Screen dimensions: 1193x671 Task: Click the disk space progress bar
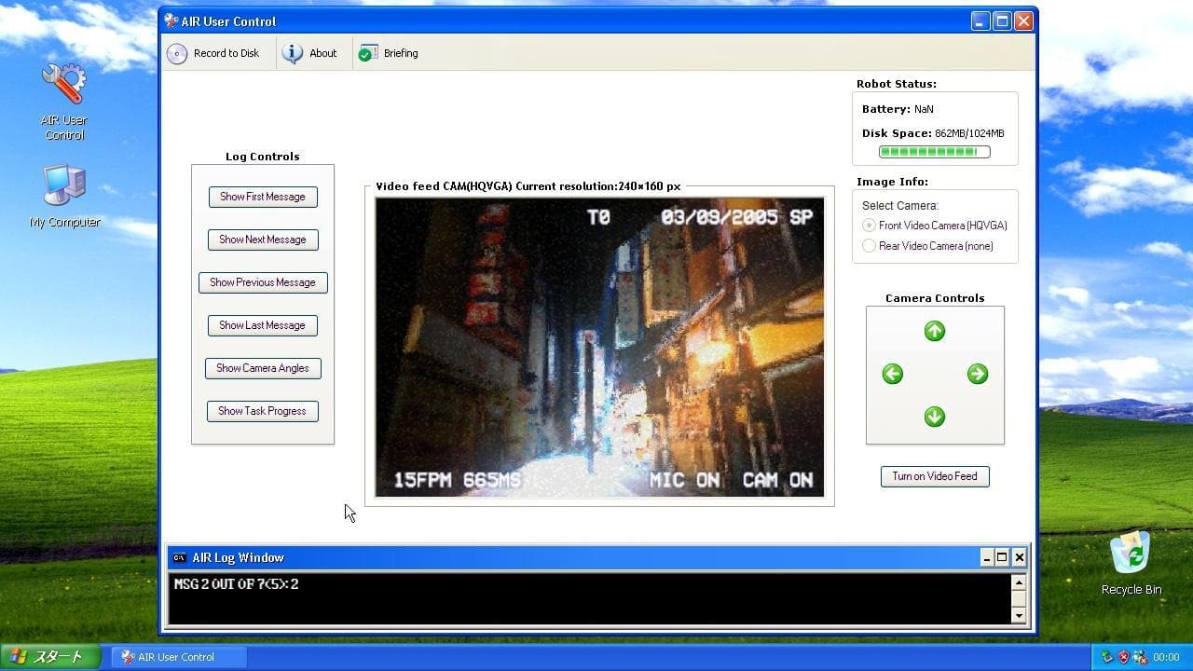(935, 152)
